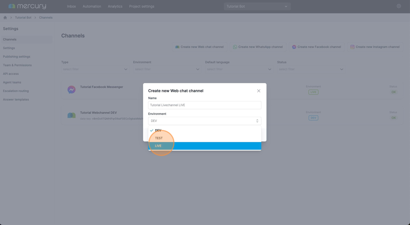Click Create new Instagram channel button
This screenshot has height=225, width=410.
(x=375, y=47)
